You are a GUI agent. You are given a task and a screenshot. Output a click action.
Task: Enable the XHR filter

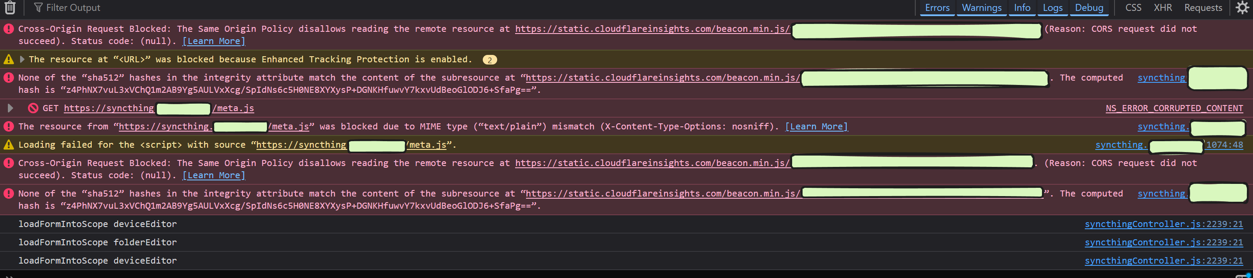pos(1163,8)
